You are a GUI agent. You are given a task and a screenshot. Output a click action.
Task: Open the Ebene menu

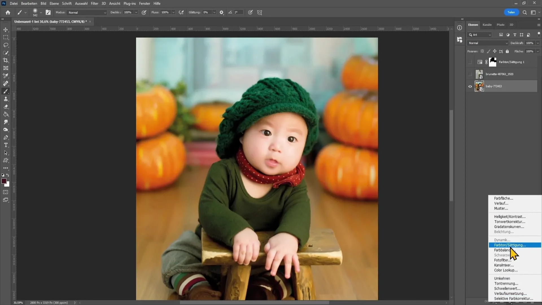(53, 3)
